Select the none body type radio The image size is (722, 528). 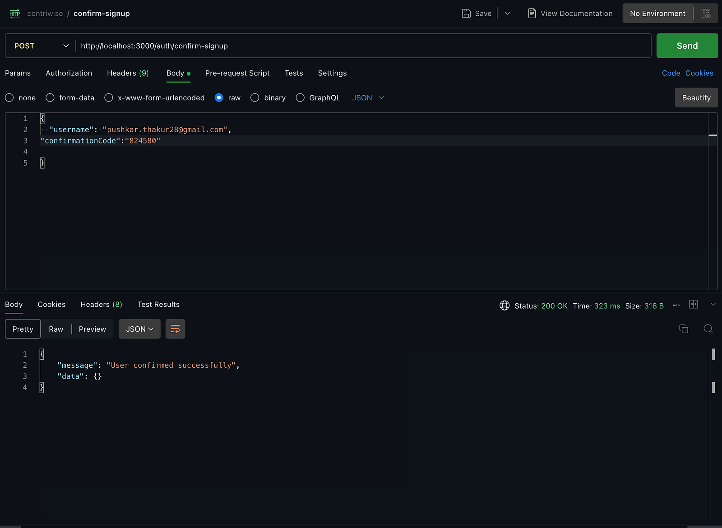point(9,97)
